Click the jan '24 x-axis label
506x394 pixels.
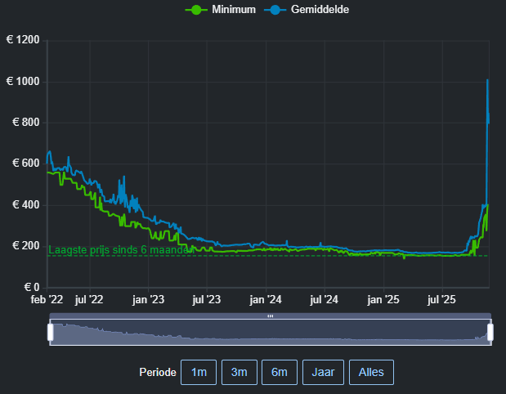pyautogui.click(x=266, y=300)
